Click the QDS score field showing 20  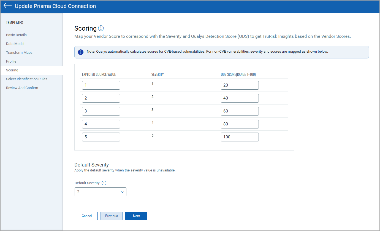click(x=240, y=85)
